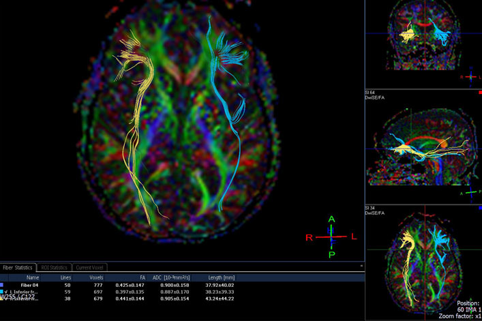Select the Fiber Statistics tab
Viewport: 482px width, 321px height.
click(18, 267)
